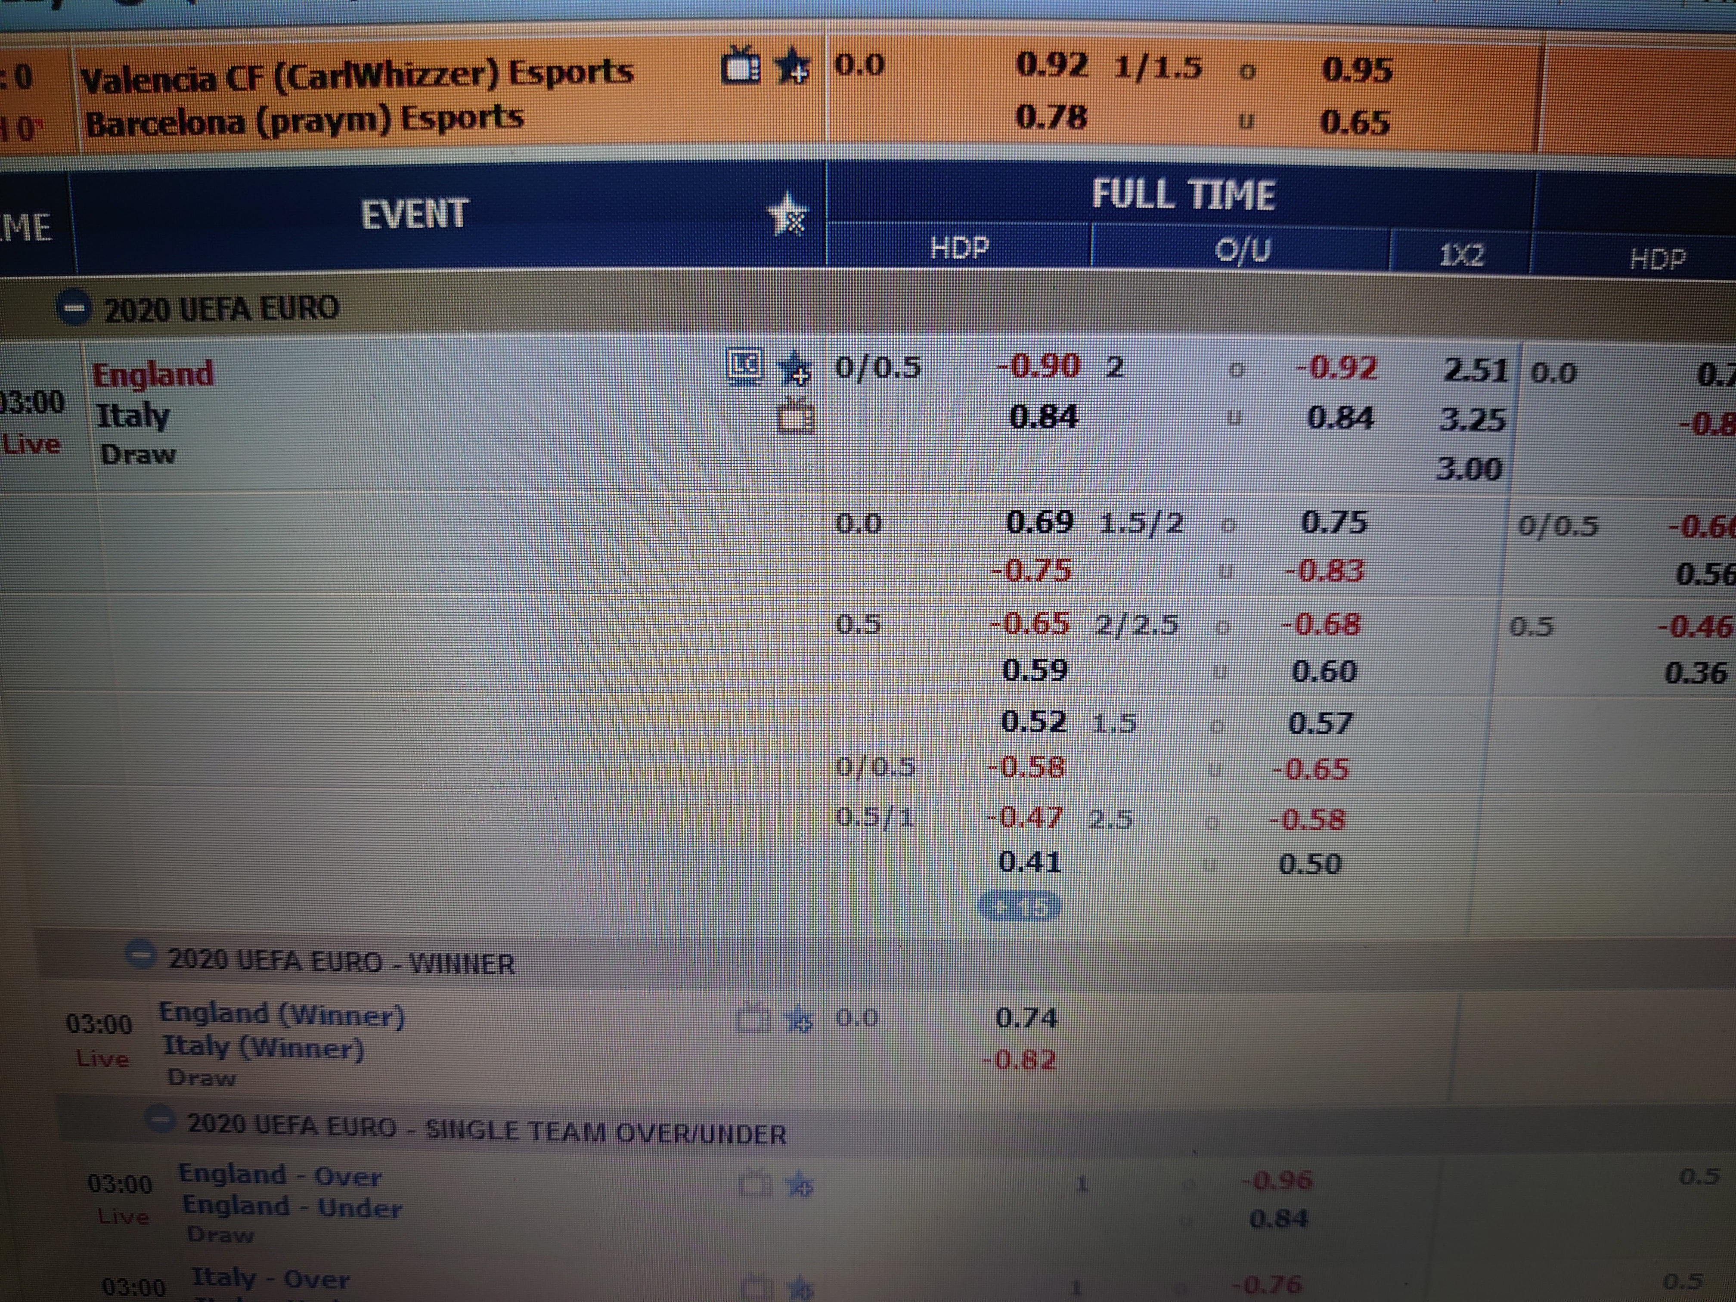Select Italy (Winner) odds -0.82
Image resolution: width=1736 pixels, height=1302 pixels.
[x=1020, y=1060]
